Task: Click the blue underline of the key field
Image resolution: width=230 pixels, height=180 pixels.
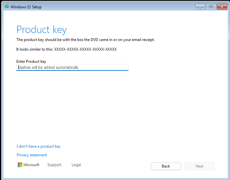Action: (x=72, y=70)
